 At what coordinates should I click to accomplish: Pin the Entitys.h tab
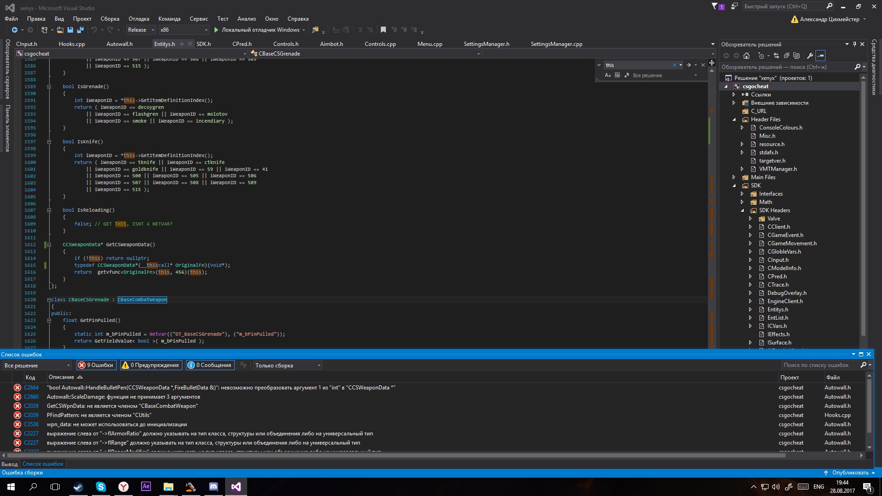(x=182, y=44)
